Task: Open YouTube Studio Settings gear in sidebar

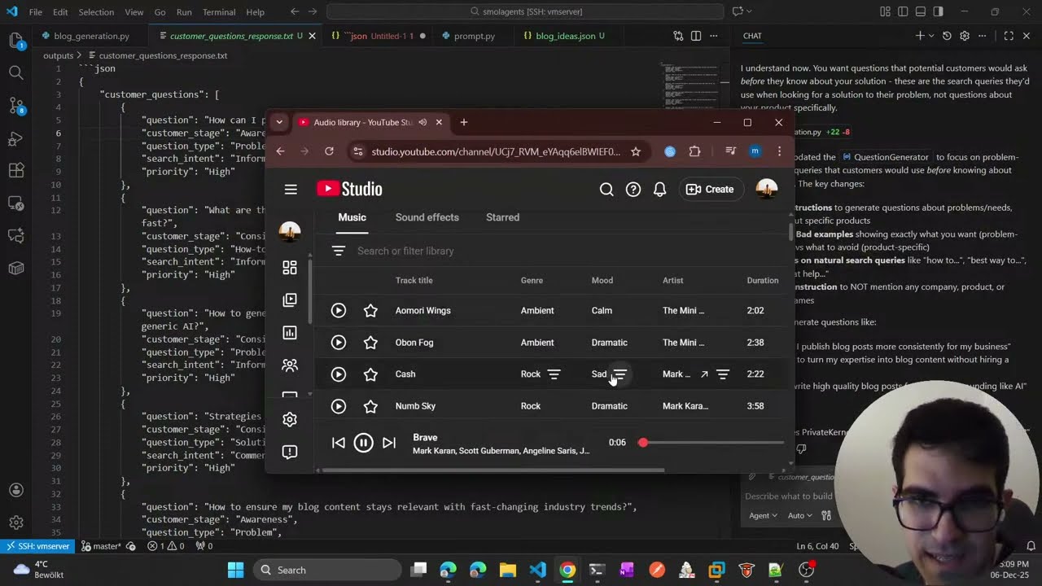Action: pos(290,419)
